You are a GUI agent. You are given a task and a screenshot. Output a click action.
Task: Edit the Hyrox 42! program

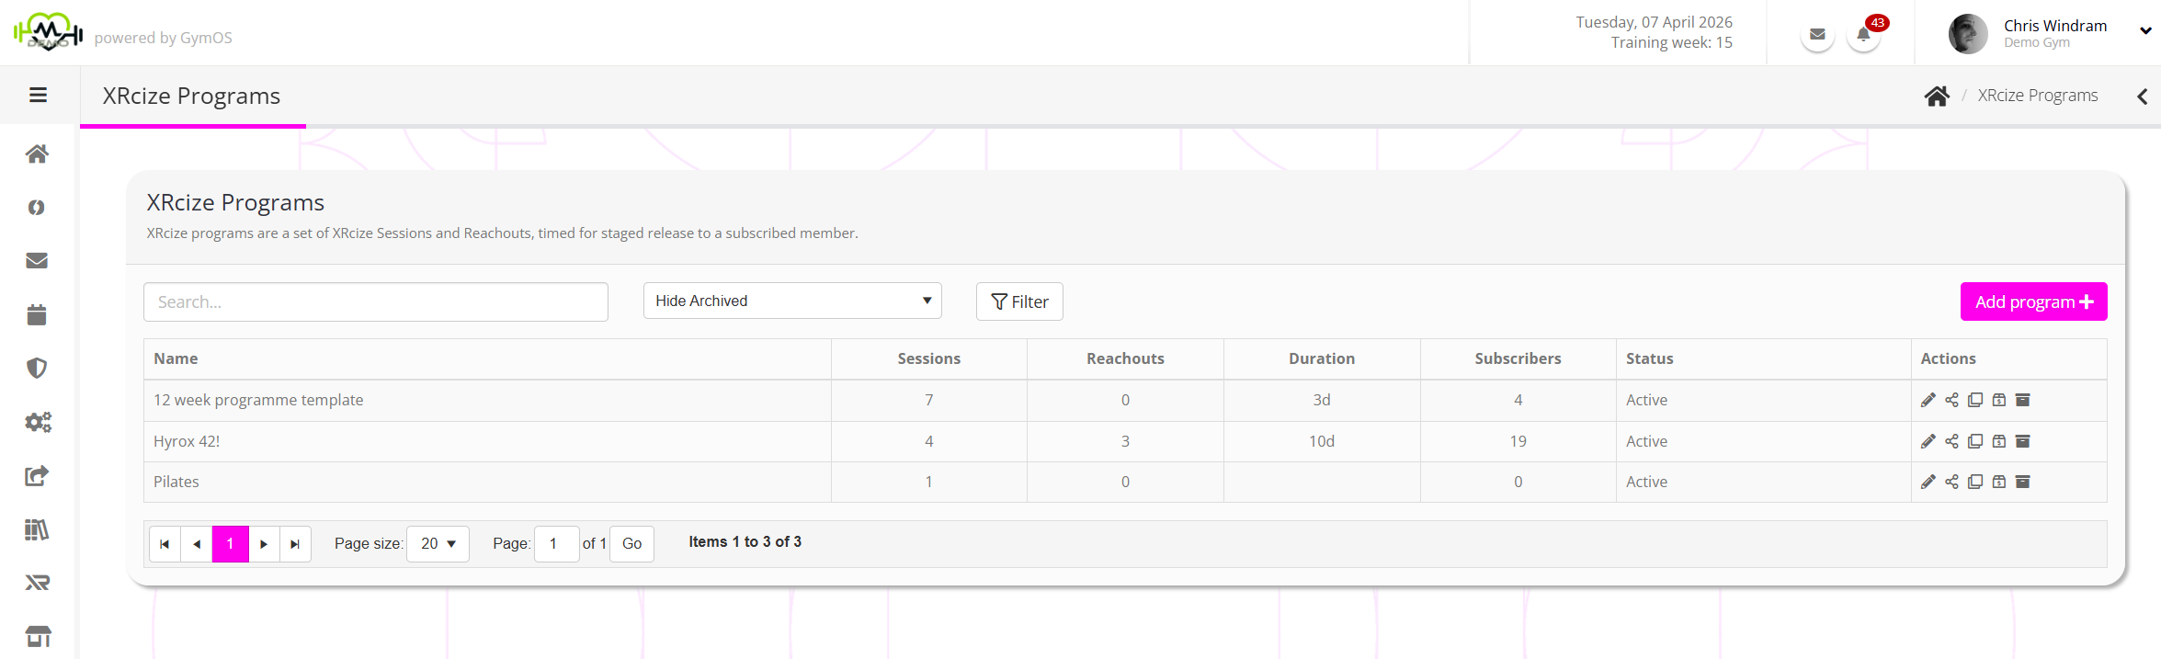click(x=1928, y=441)
